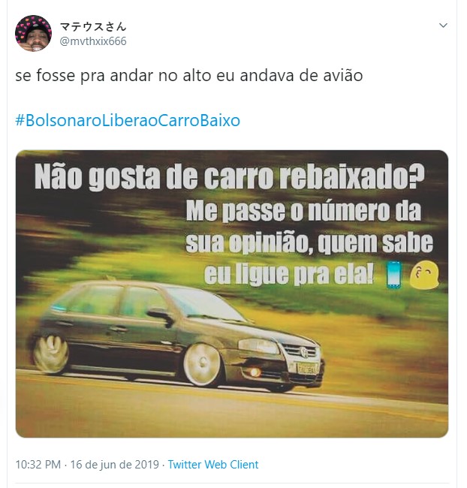The width and height of the screenshot is (467, 488).
Task: Click the car's headlight
Action: (258, 346)
